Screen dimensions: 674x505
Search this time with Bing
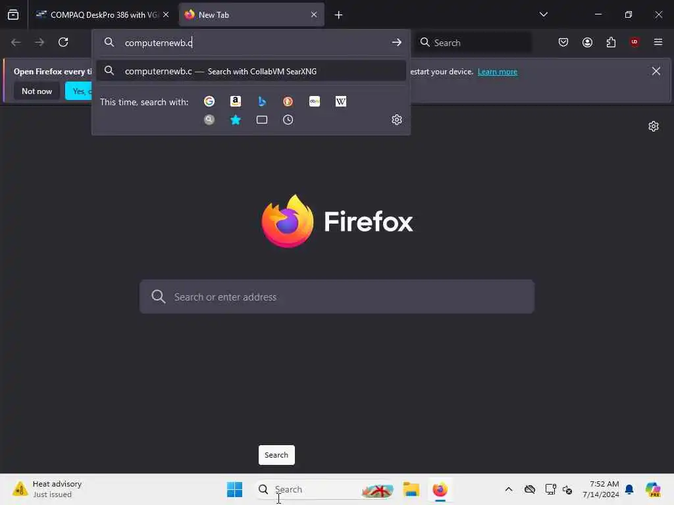click(262, 101)
